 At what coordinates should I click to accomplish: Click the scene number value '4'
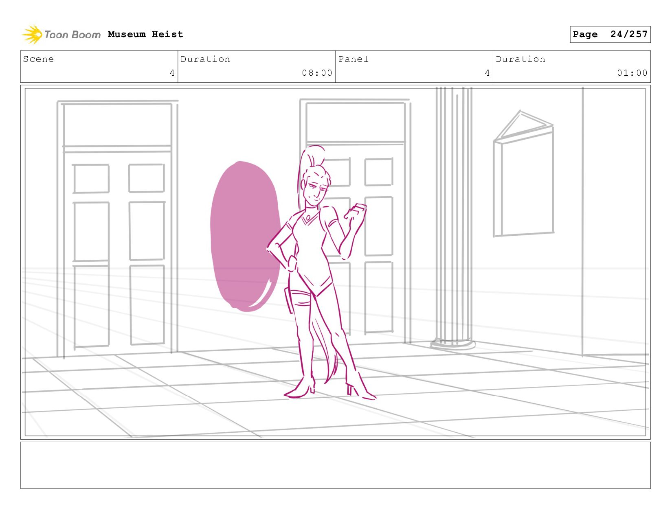[172, 73]
